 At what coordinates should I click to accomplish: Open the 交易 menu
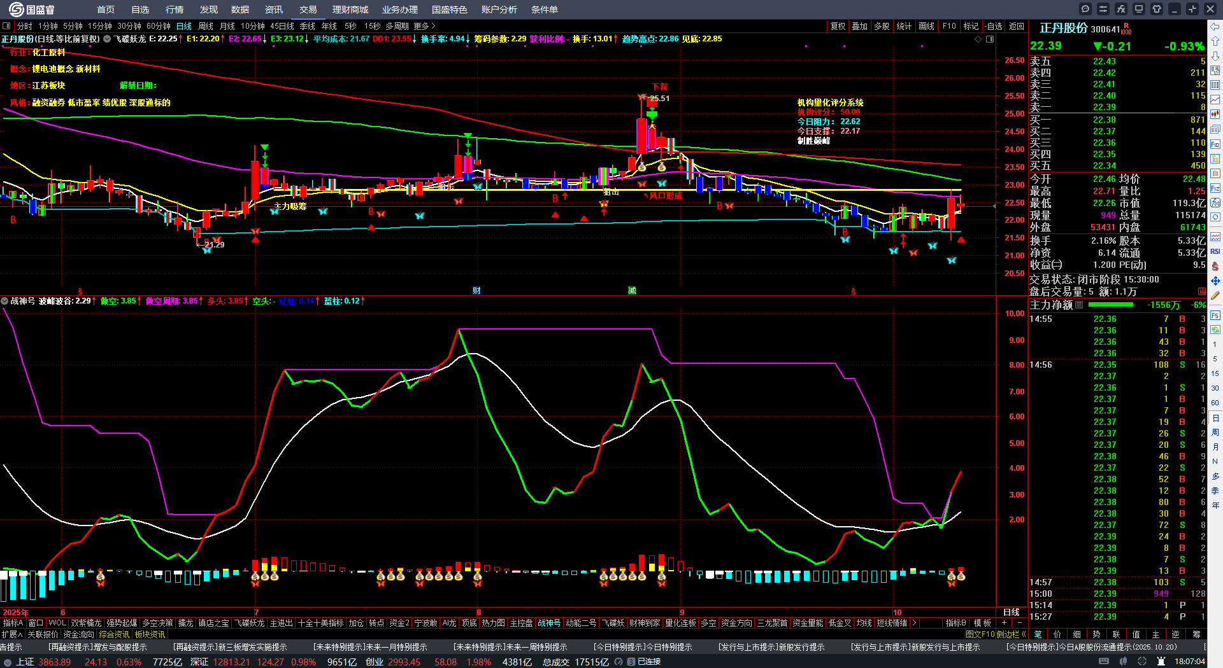pos(308,10)
